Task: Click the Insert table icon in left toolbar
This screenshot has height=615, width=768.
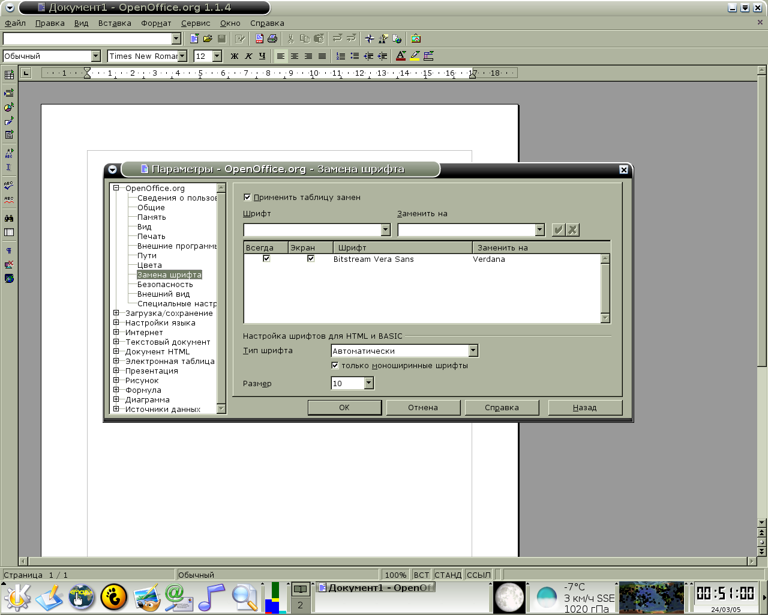Action: click(9, 74)
